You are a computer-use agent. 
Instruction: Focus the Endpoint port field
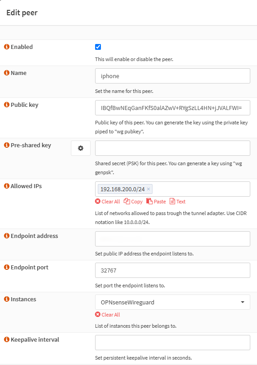[x=173, y=270]
